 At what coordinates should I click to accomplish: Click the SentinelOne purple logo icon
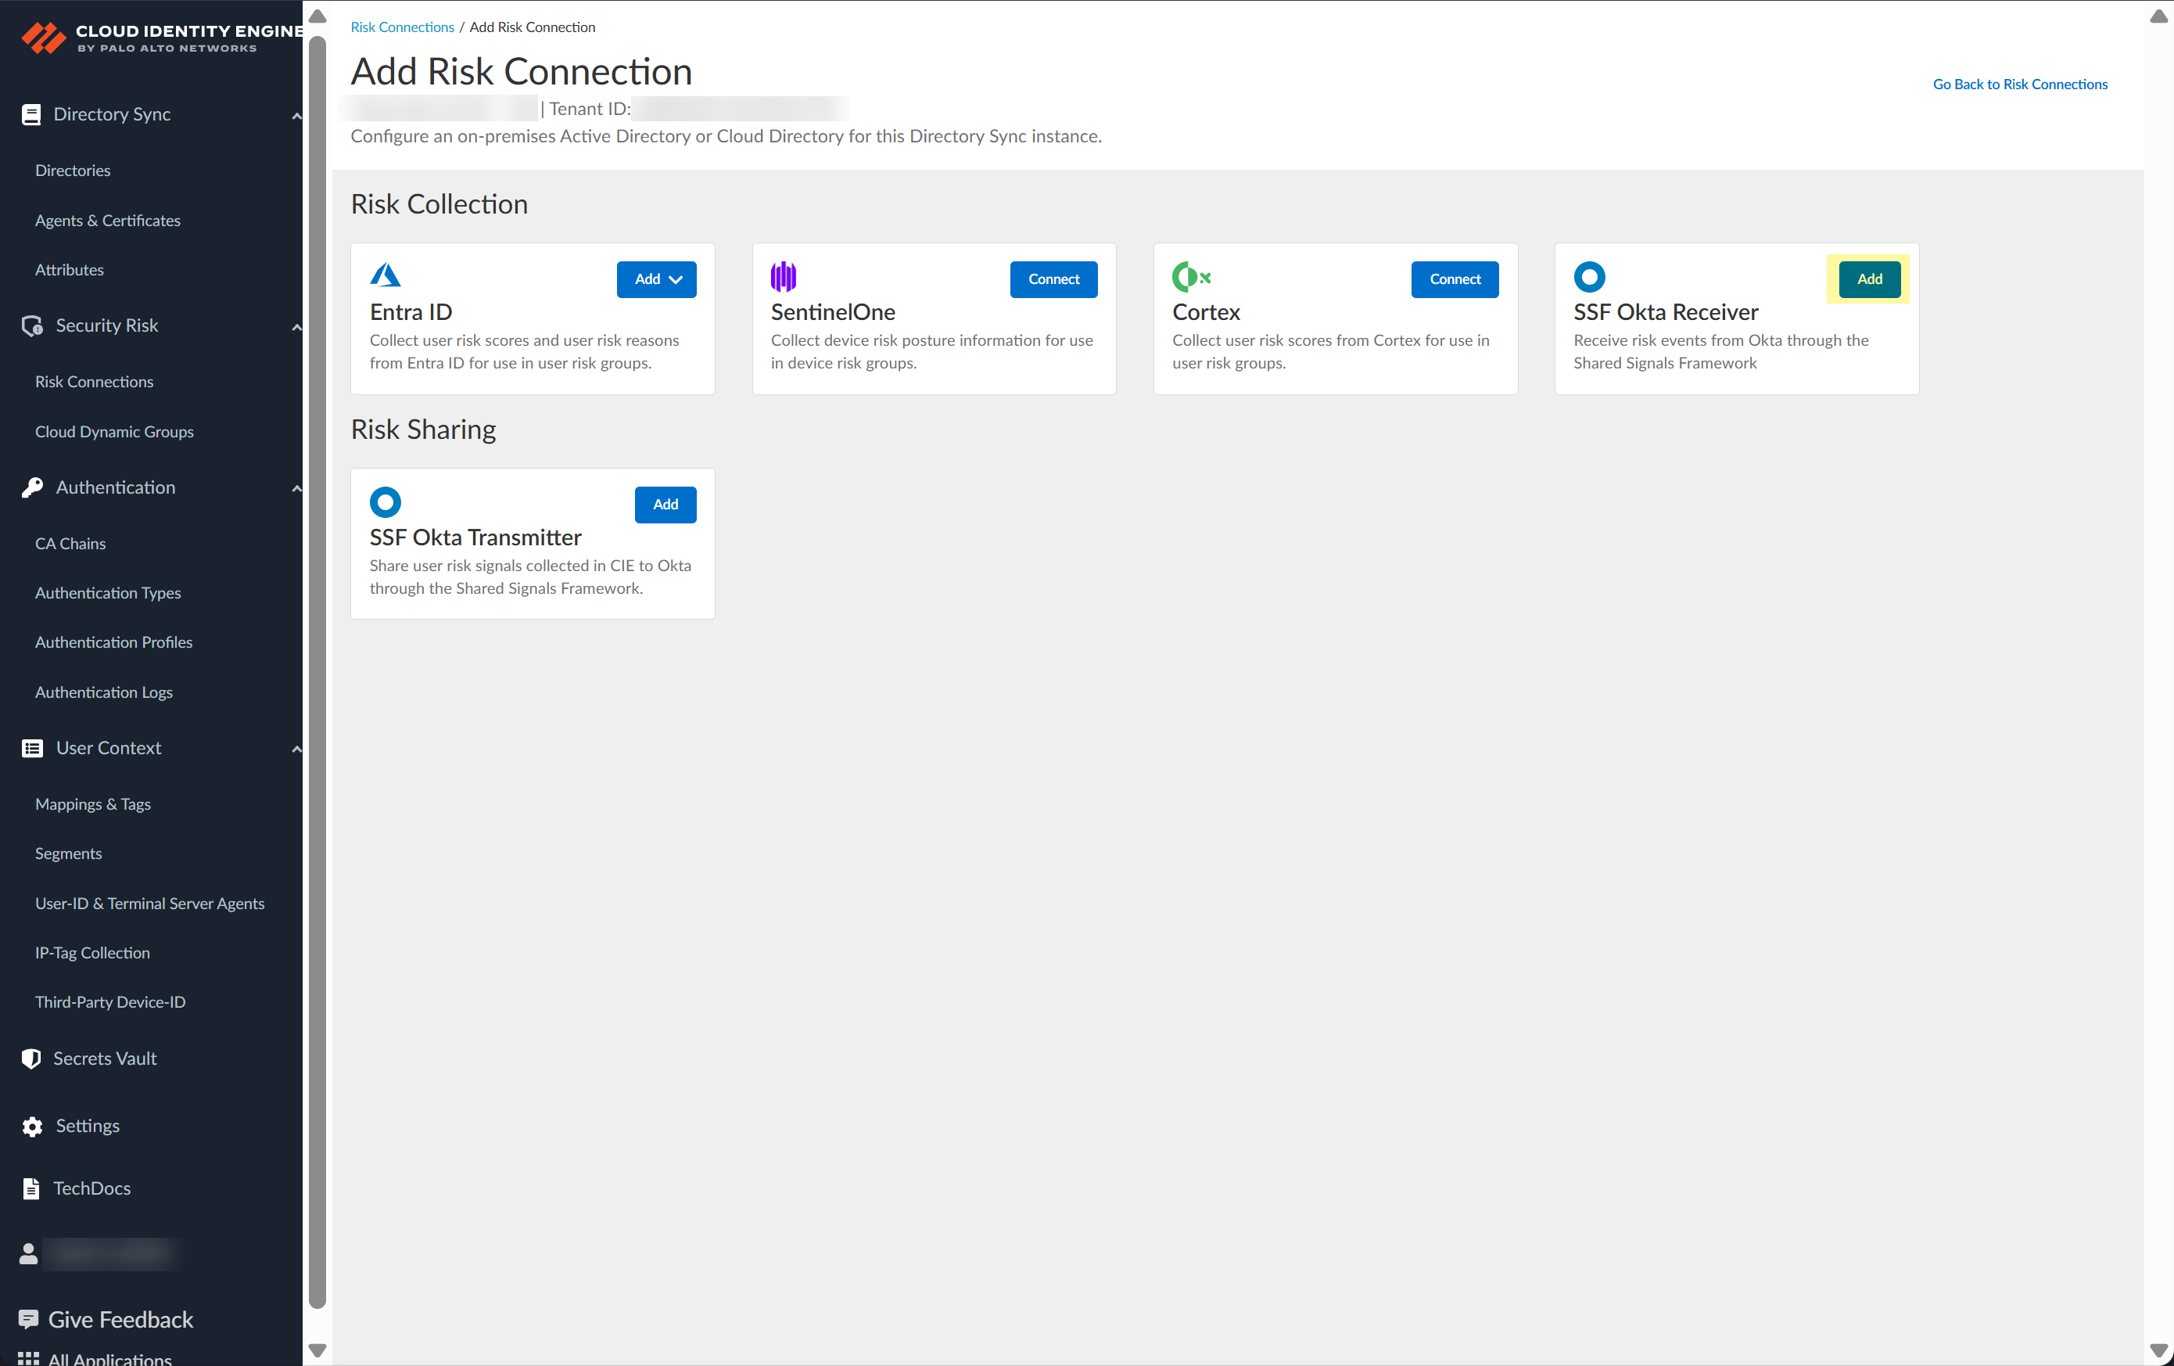(783, 276)
